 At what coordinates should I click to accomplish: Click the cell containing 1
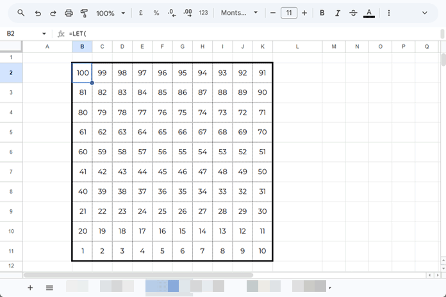[82, 251]
